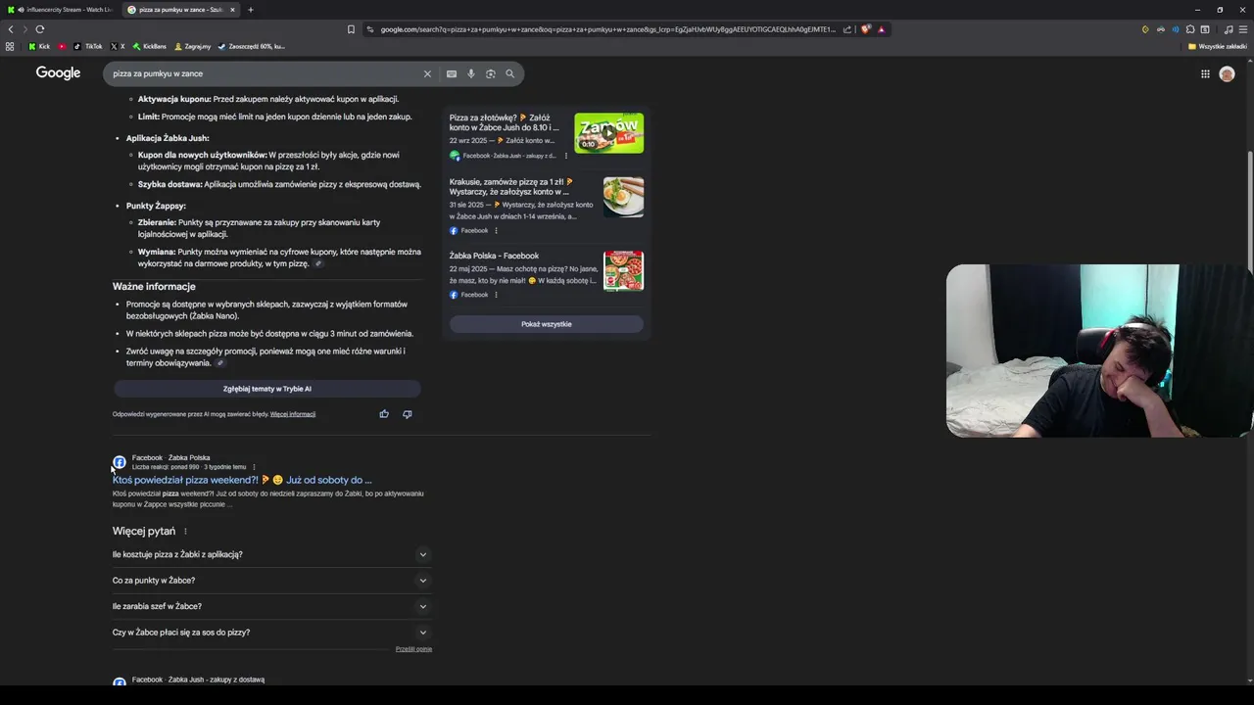
Task: Close the pizza za pumkyu Google tab
Action: [x=232, y=10]
